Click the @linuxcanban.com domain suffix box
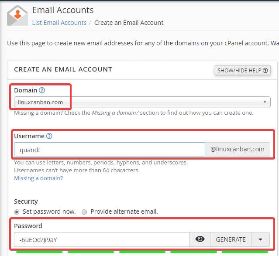 pyautogui.click(x=237, y=149)
